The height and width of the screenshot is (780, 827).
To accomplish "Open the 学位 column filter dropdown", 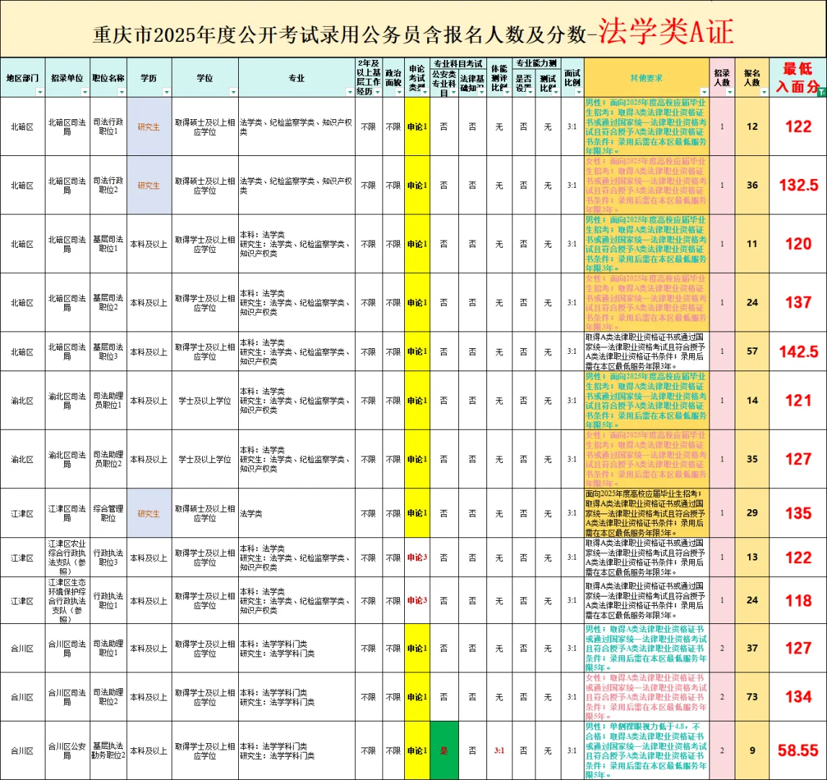I will pos(233,92).
